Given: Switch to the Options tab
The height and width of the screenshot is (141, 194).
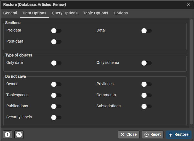Looking at the screenshot, I should pyautogui.click(x=121, y=13).
